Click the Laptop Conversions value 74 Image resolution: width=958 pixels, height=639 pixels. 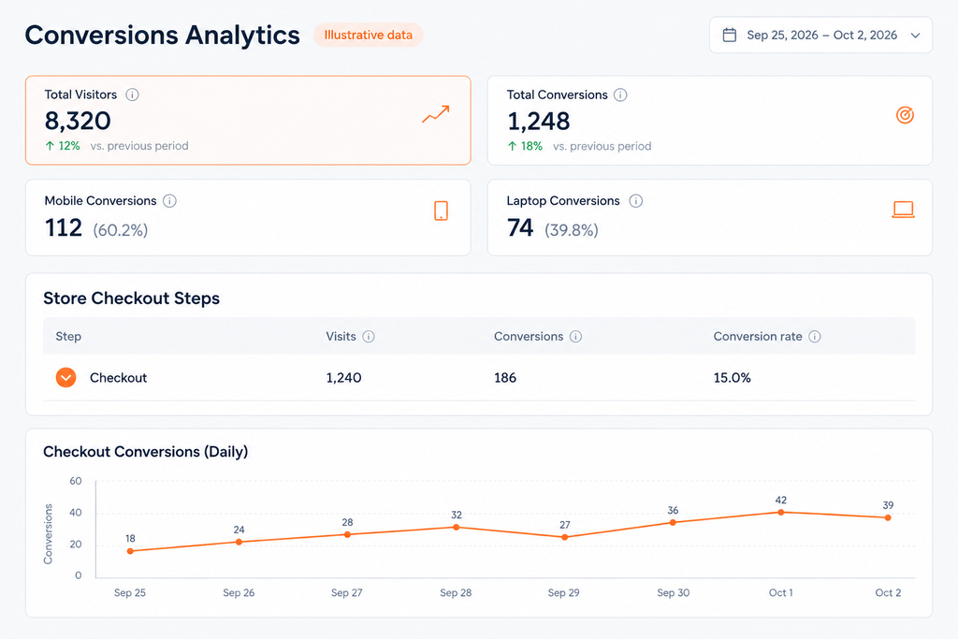coord(520,228)
